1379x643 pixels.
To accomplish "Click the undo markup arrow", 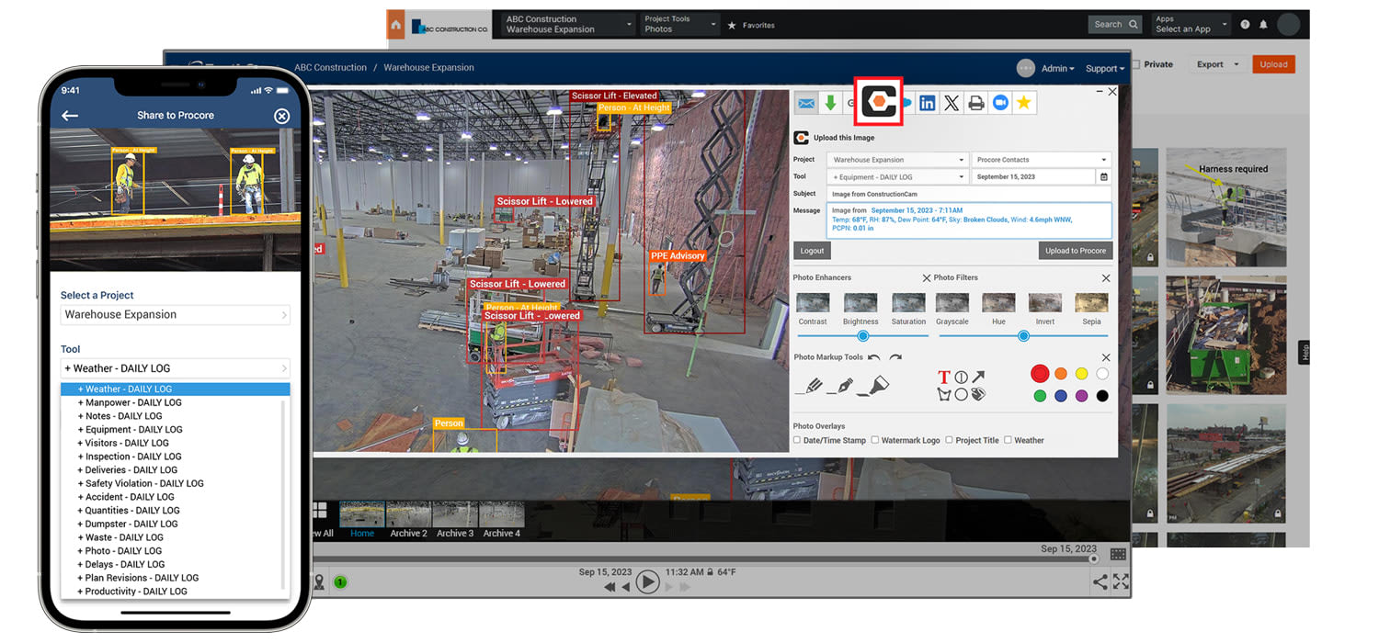I will click(874, 357).
